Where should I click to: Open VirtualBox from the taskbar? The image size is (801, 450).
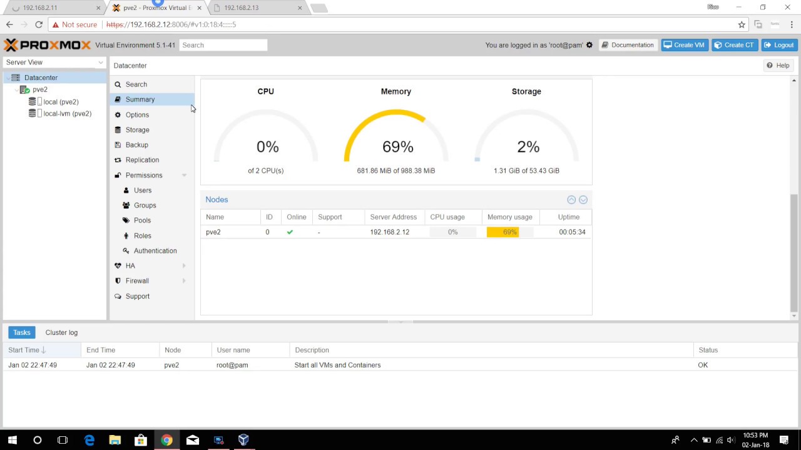point(243,440)
